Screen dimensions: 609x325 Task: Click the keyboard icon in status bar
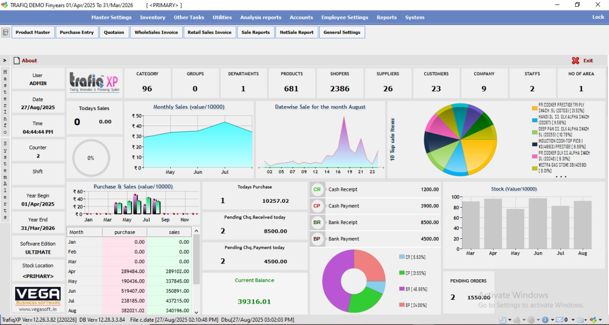(580, 320)
